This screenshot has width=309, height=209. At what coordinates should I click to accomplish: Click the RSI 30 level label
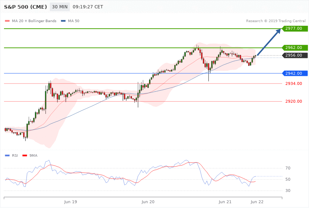point(288,190)
